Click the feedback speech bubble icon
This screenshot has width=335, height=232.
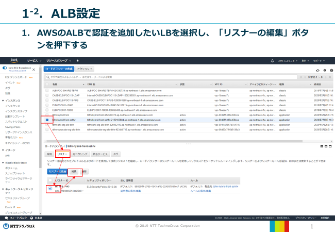click(6, 218)
